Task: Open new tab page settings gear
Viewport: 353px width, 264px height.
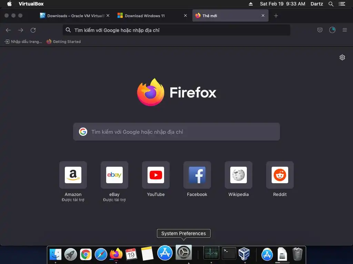Action: pos(342,57)
